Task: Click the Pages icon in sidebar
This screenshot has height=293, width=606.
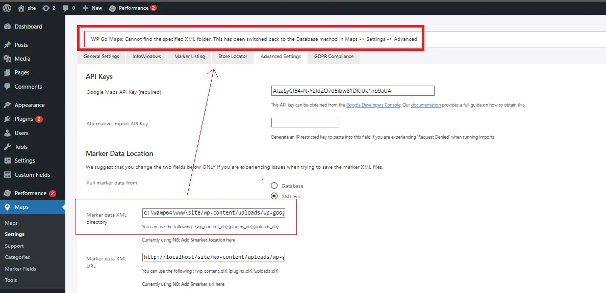Action: 7,72
